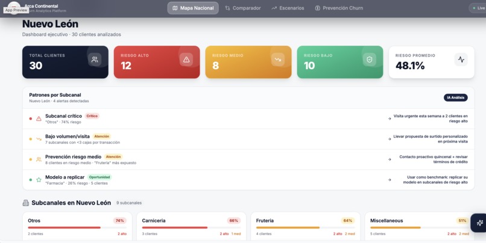Select the Prevención riesgo medio alert title
The height and width of the screenshot is (243, 486).
tap(73, 157)
